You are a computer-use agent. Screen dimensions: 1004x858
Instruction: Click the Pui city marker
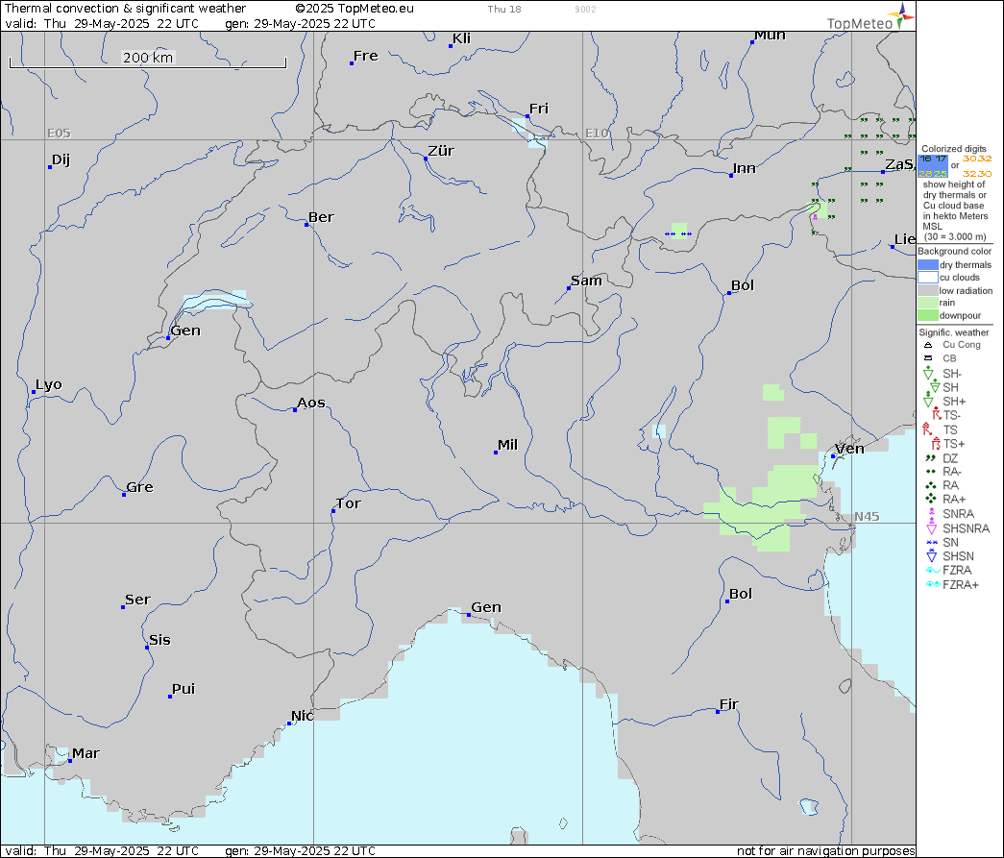[x=170, y=696]
